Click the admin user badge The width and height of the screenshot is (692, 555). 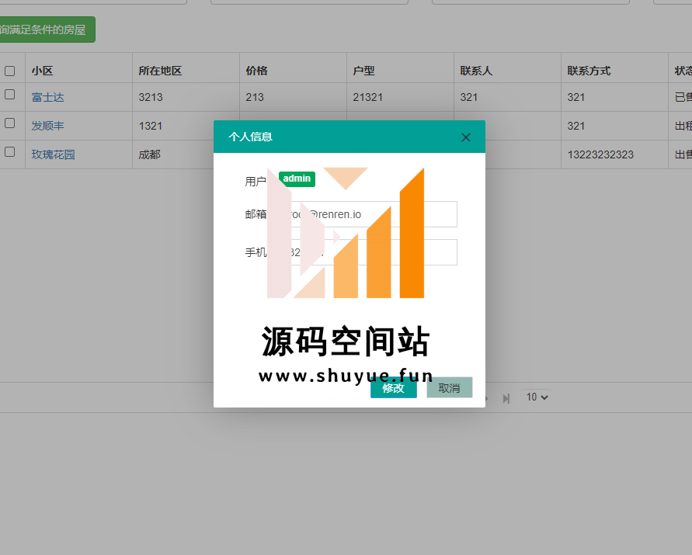297,179
